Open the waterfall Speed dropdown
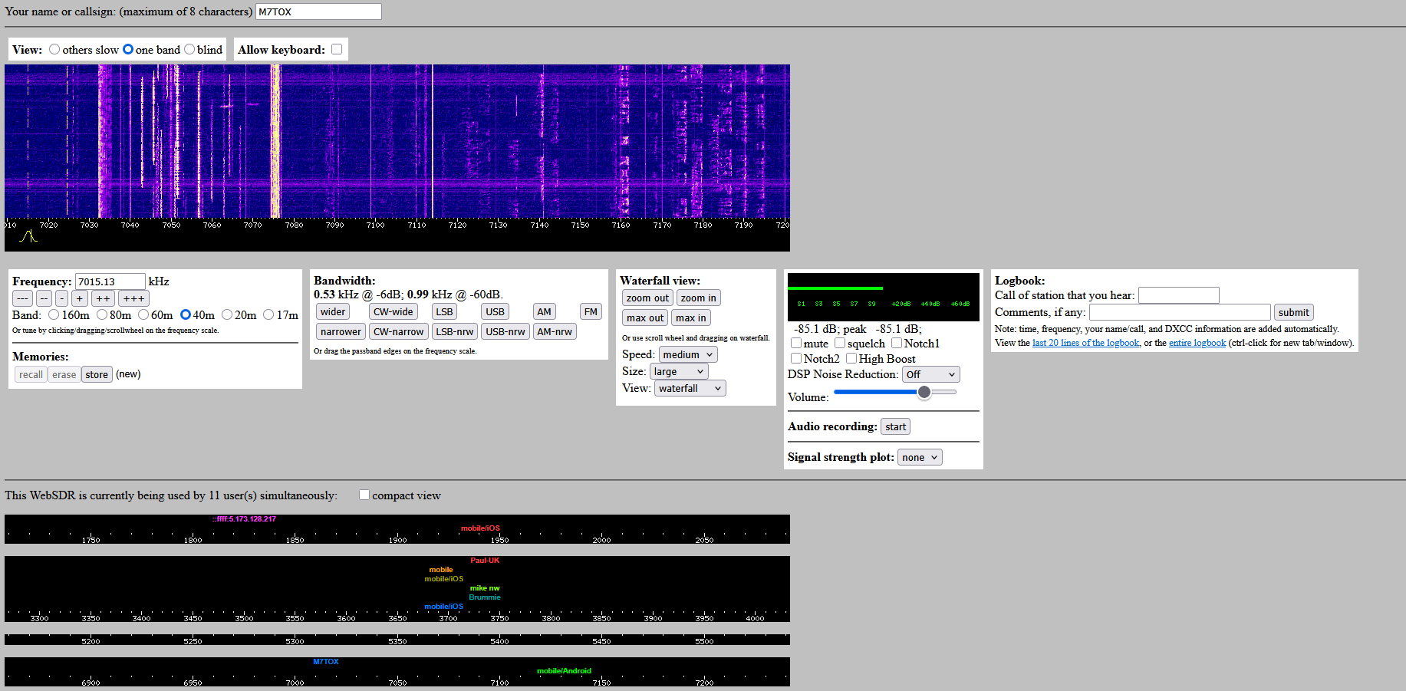The width and height of the screenshot is (1406, 691). [x=688, y=354]
